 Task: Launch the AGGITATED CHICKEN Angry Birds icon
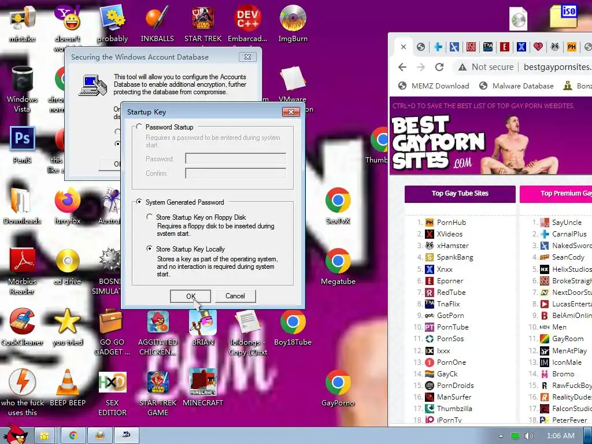click(x=157, y=332)
